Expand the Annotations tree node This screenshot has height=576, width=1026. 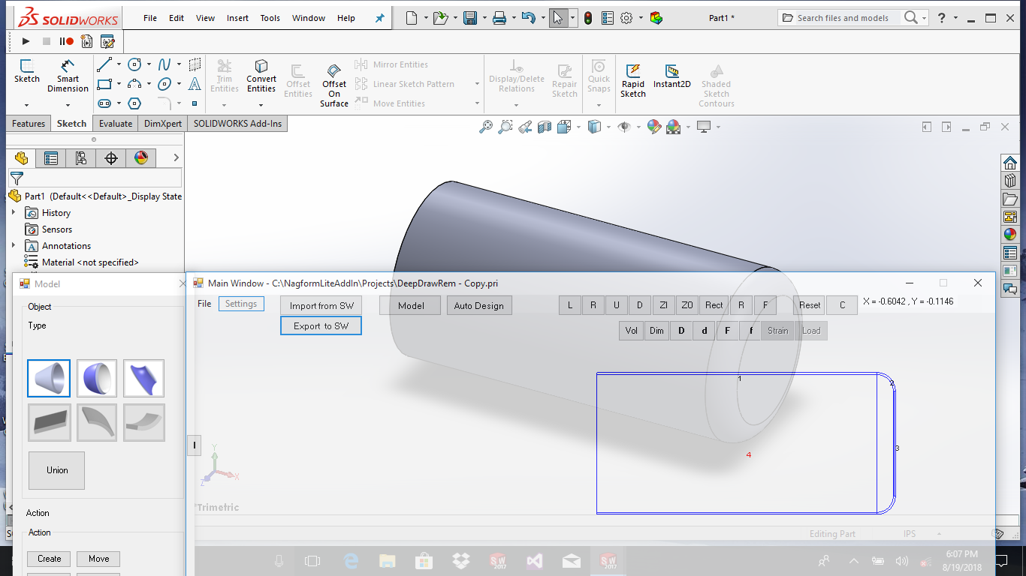point(14,246)
